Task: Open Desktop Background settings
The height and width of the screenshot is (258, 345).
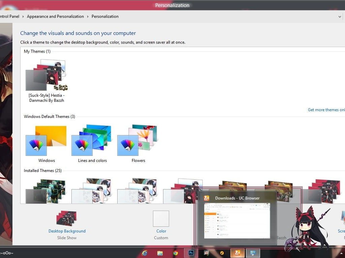Action: (67, 231)
